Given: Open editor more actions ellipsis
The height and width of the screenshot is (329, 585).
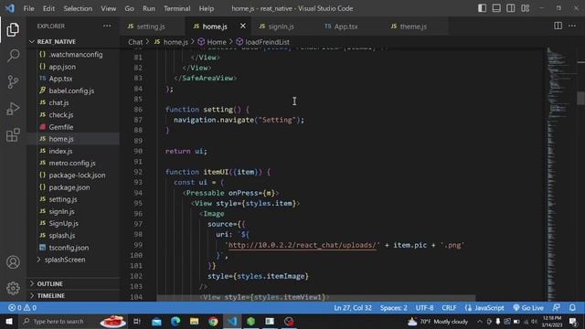Looking at the screenshot, I should coord(572,26).
